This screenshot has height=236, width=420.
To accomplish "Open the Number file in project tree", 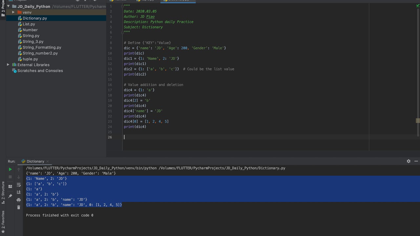I will [30, 30].
